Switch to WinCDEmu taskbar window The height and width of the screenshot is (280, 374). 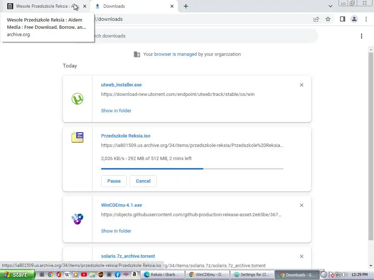tap(207, 275)
